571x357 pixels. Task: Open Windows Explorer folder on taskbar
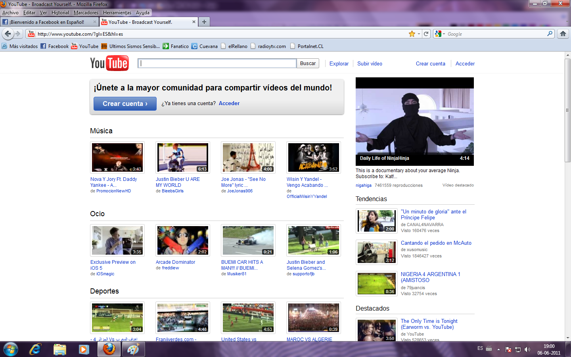[x=59, y=349]
